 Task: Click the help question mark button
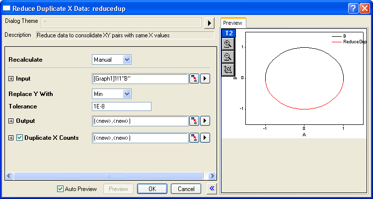point(353,7)
